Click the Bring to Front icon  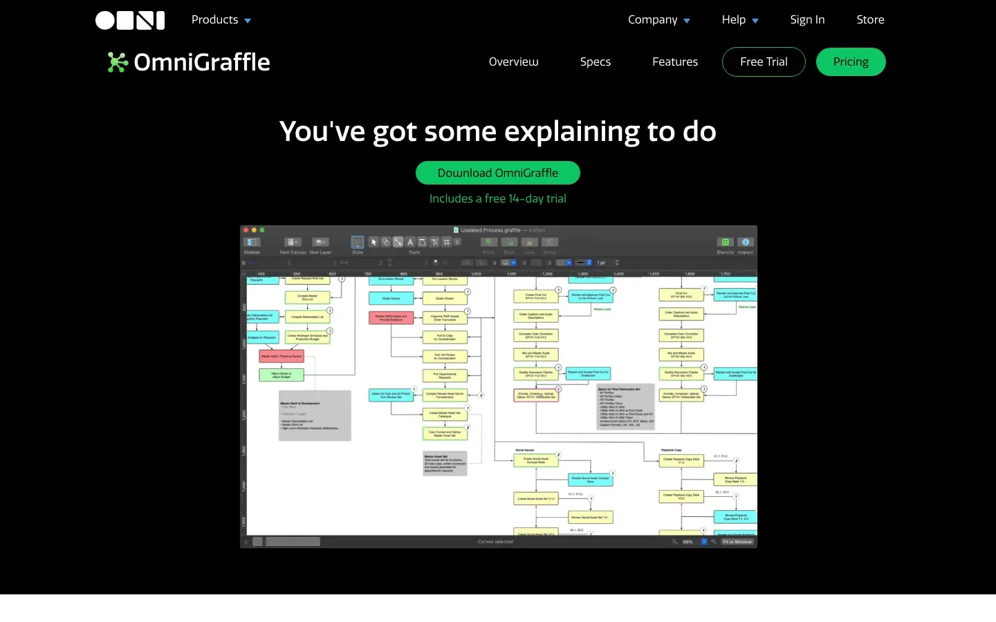[x=489, y=242]
